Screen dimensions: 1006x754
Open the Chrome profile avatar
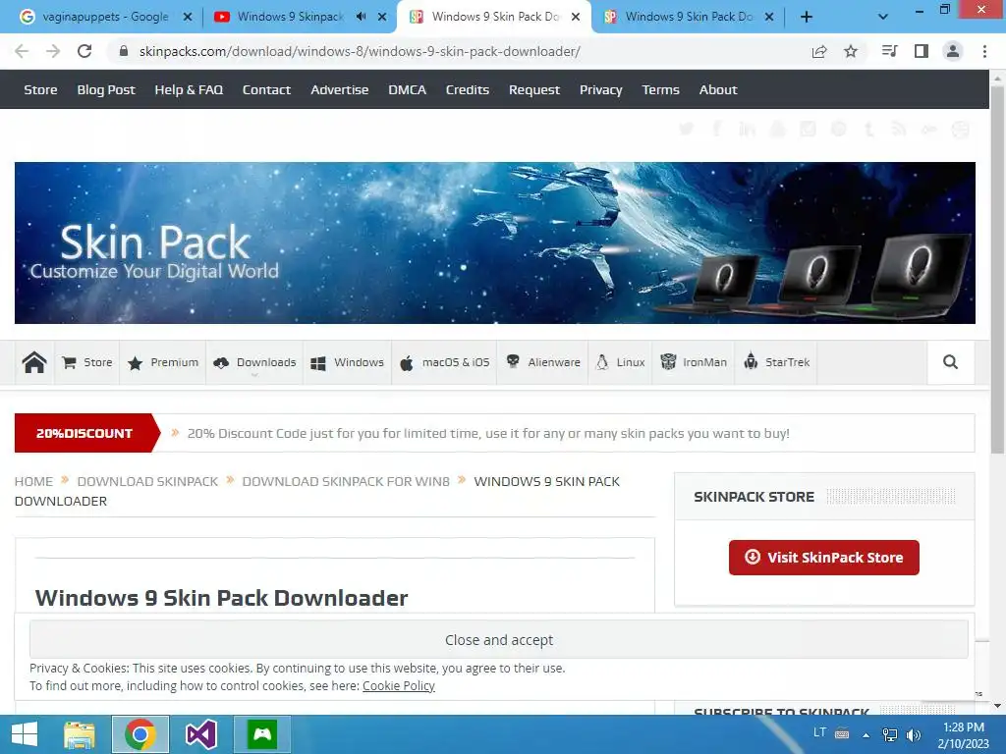coord(953,51)
